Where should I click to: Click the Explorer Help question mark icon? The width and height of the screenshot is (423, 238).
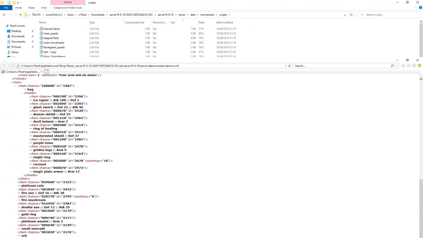point(420,8)
